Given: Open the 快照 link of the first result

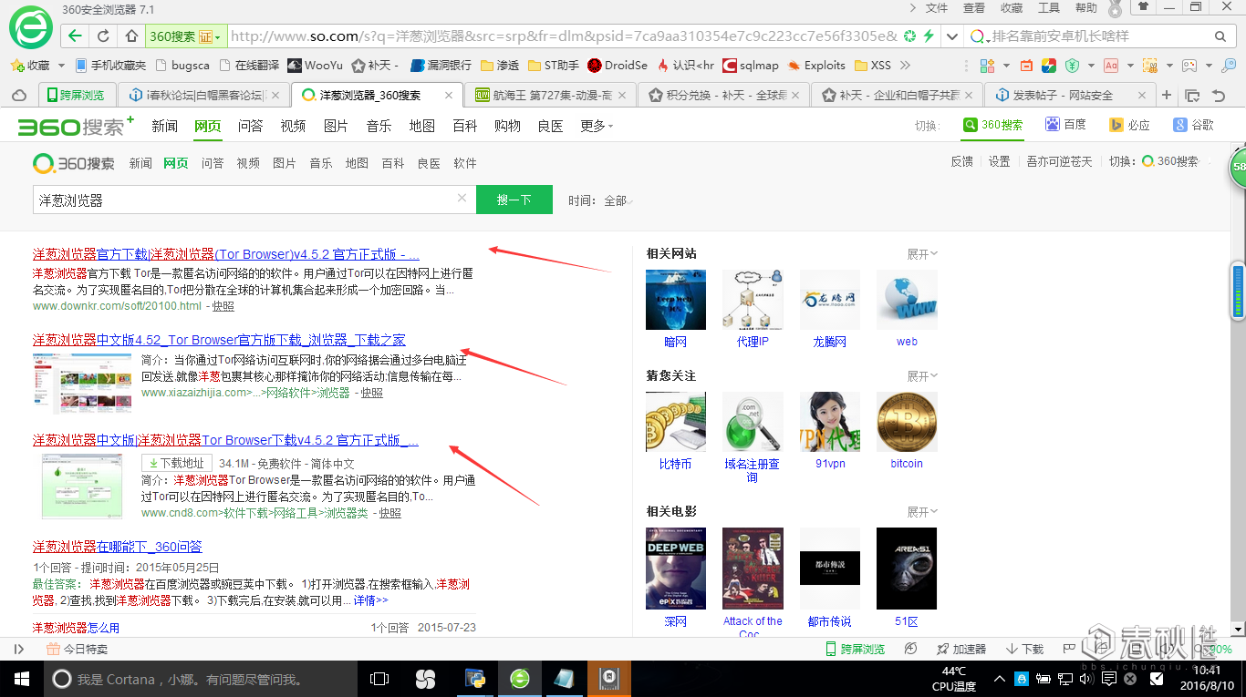Looking at the screenshot, I should (223, 306).
